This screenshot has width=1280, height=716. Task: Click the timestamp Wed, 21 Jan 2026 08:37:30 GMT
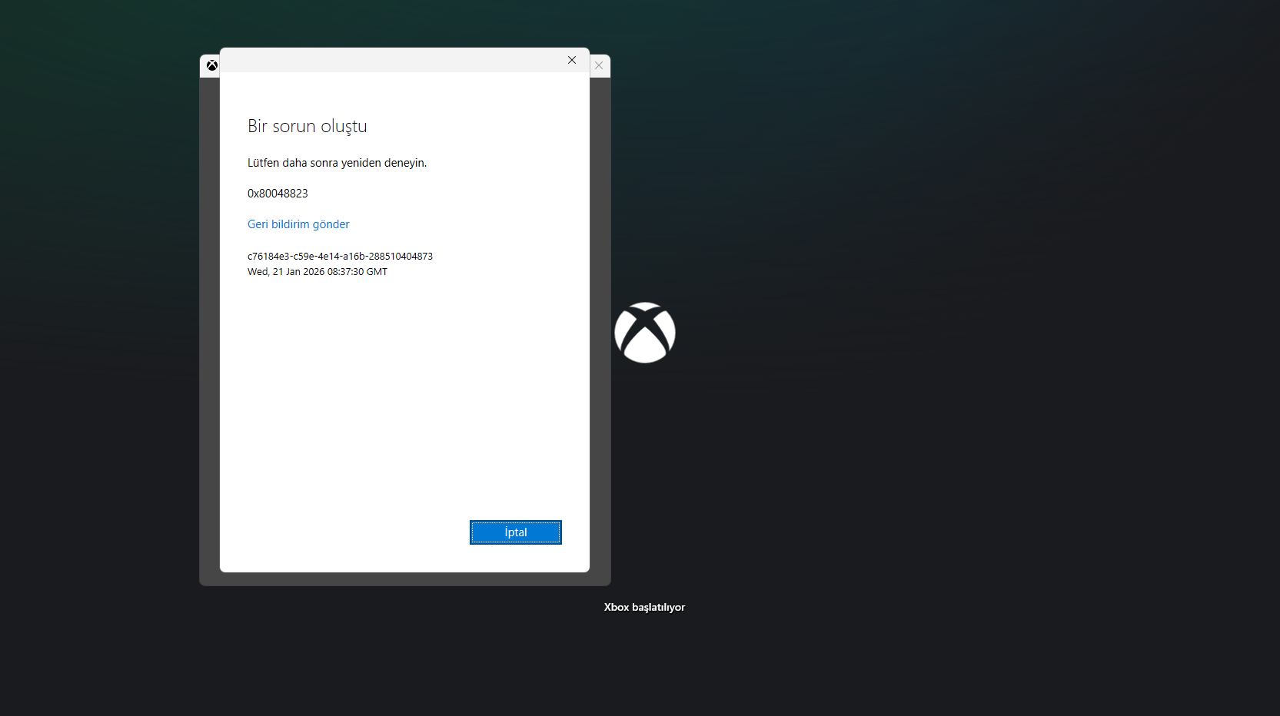click(x=318, y=272)
